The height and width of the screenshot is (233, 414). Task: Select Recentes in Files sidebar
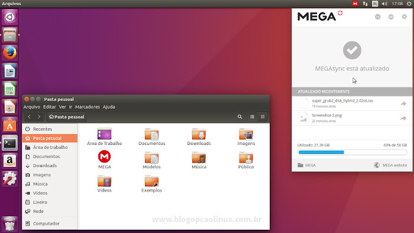click(x=50, y=129)
